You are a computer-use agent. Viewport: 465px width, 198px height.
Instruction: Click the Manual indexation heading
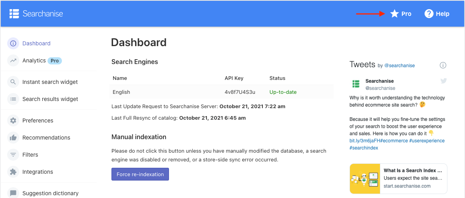pyautogui.click(x=139, y=137)
